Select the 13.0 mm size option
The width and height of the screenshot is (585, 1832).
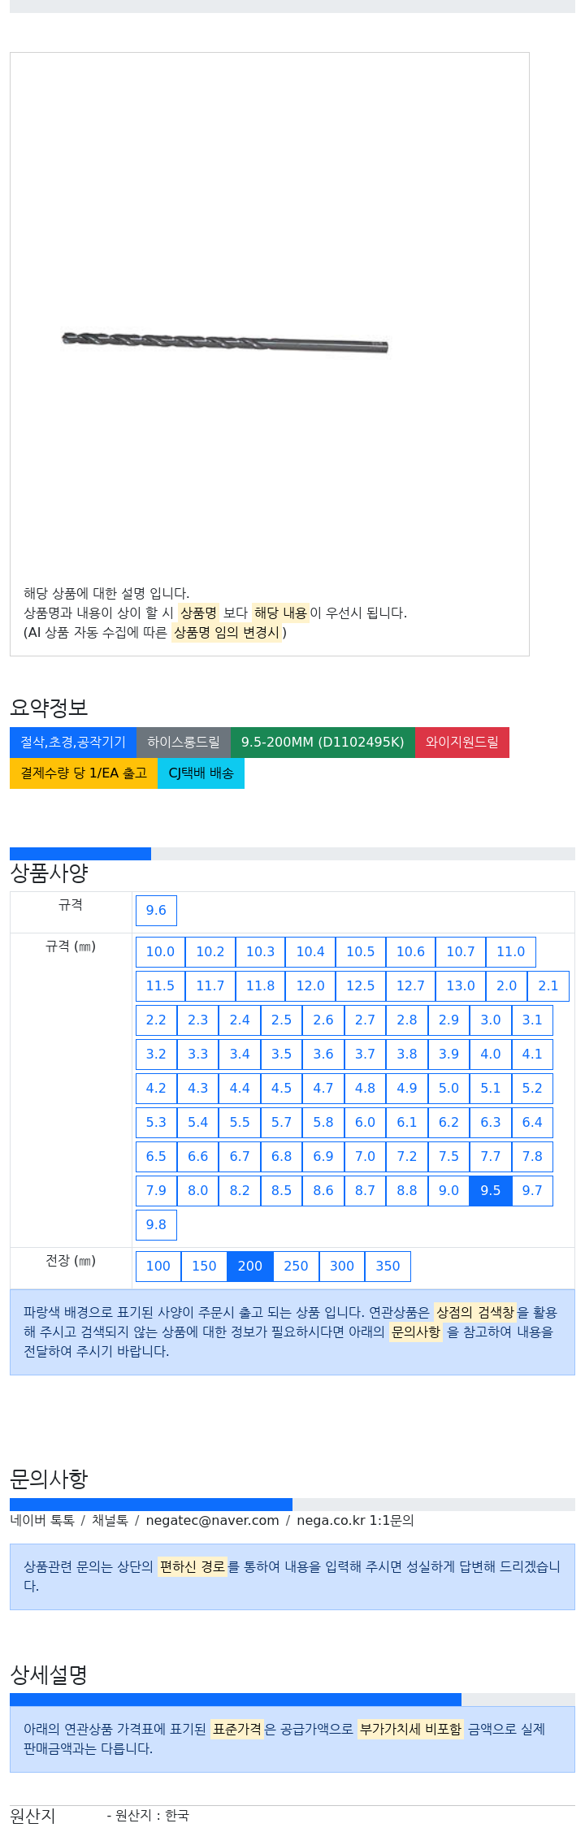(461, 986)
